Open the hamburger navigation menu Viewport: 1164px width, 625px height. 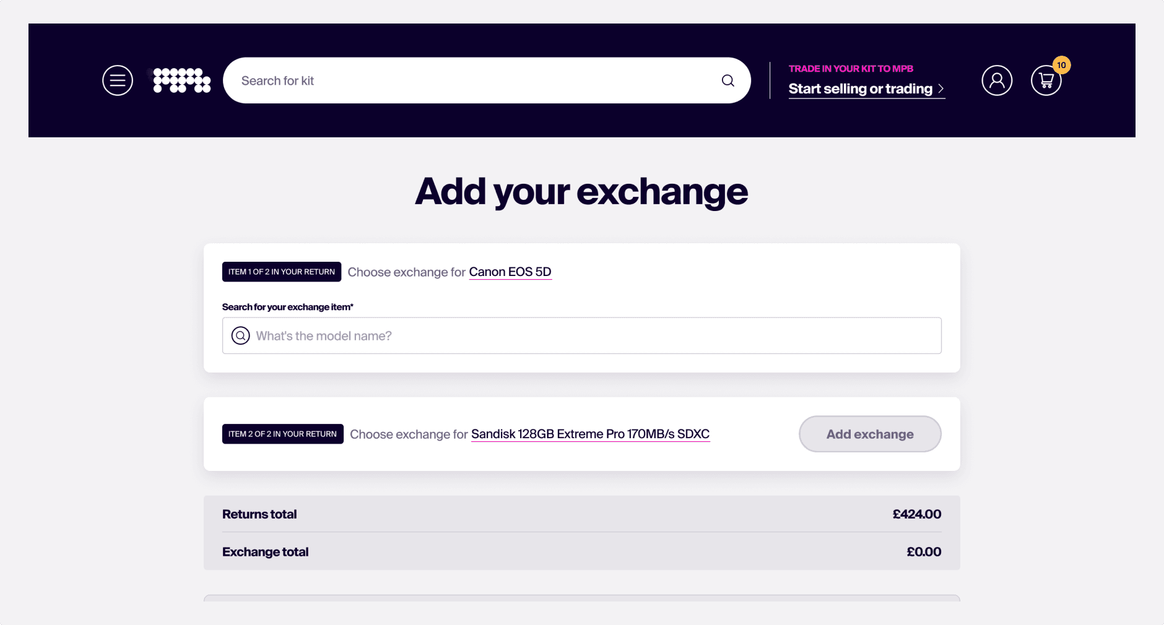(118, 80)
